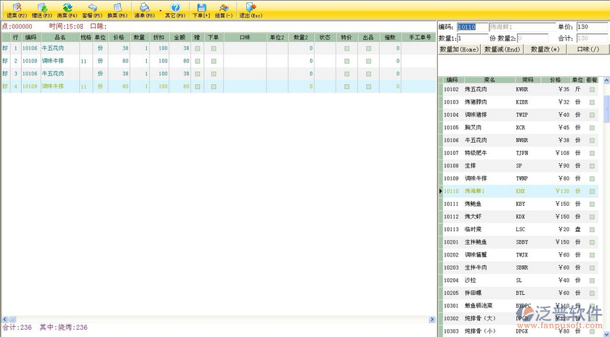610x337 pixels.
Task: Toggle 套餐 checkbox for dish 10102 烤五花肉
Action: point(592,89)
